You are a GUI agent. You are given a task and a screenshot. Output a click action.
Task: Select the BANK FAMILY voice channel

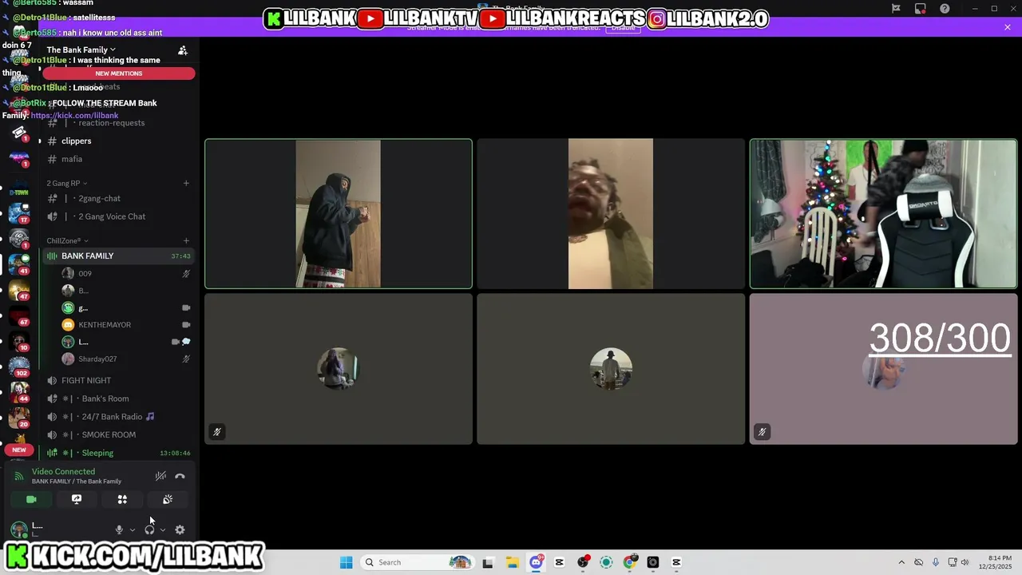click(x=118, y=256)
